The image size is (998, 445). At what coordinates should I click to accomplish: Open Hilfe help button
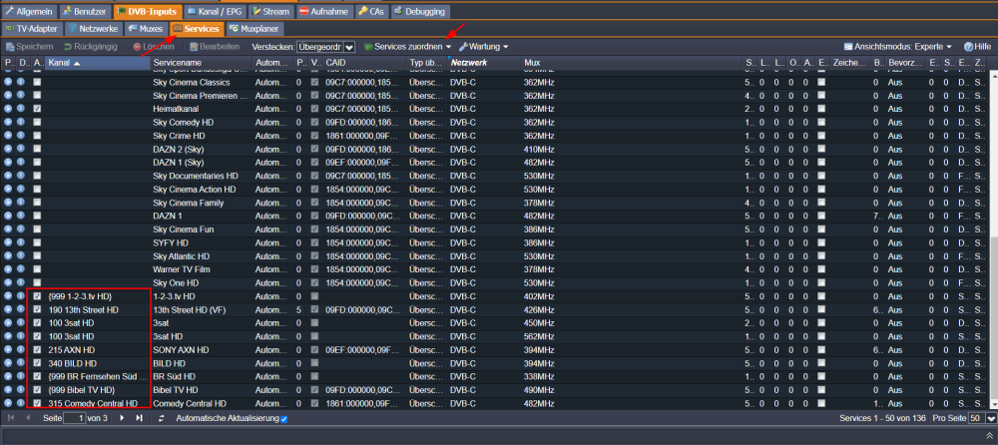click(978, 47)
